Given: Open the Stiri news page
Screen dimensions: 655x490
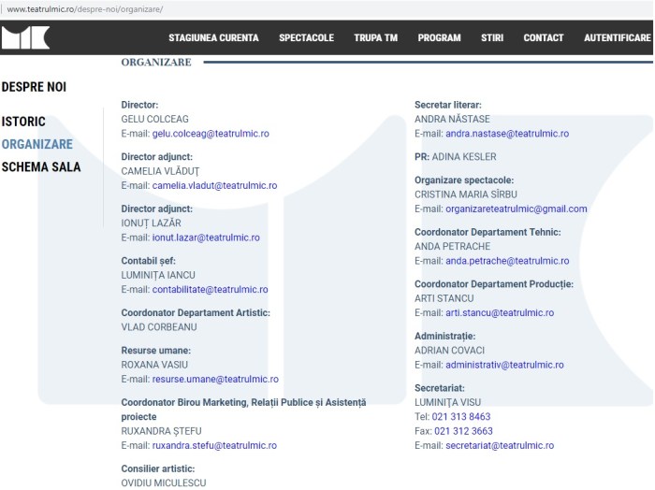Looking at the screenshot, I should coord(492,38).
